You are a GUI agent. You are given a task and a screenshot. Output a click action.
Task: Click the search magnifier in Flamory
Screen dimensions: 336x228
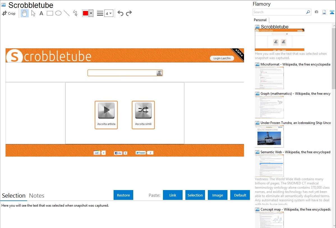(x=308, y=12)
